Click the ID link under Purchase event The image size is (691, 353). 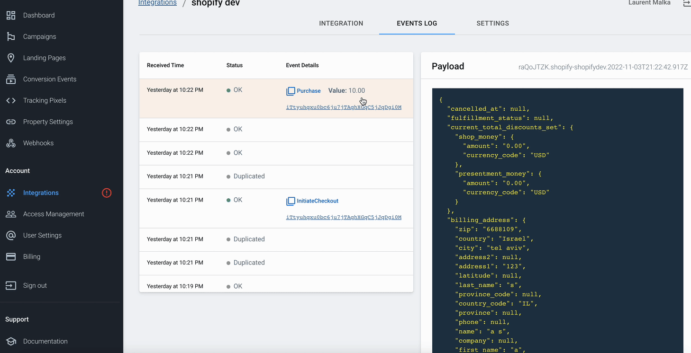click(x=344, y=107)
